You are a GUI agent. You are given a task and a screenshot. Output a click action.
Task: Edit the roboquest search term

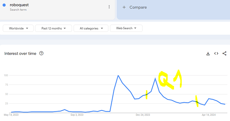(19, 5)
